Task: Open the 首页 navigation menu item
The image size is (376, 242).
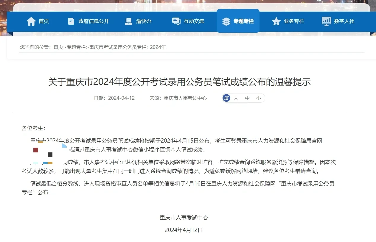Action: (x=38, y=21)
